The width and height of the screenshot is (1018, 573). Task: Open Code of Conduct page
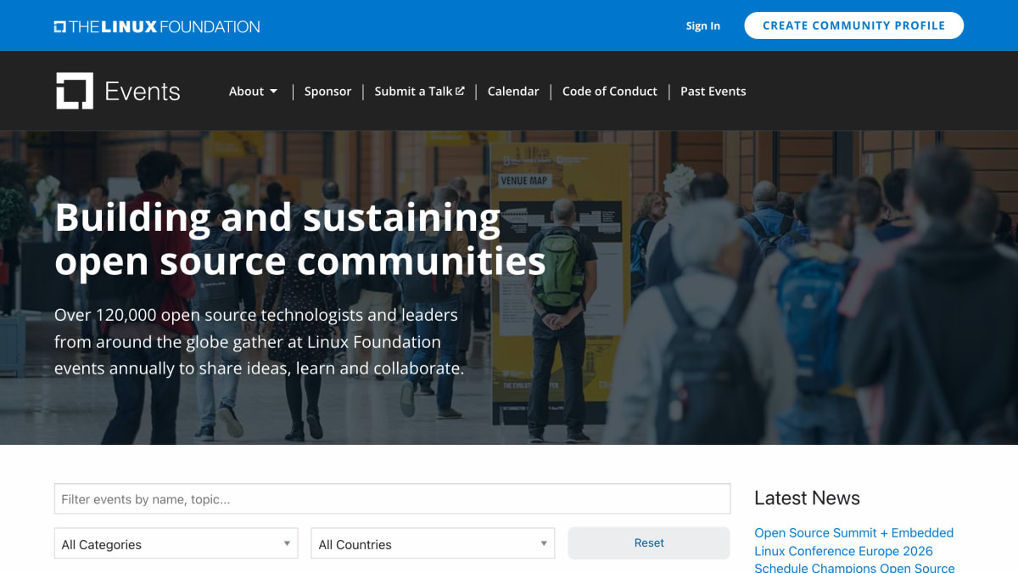coord(610,91)
